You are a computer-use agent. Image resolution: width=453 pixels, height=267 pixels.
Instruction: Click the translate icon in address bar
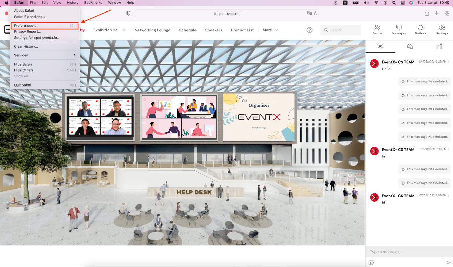pos(309,13)
